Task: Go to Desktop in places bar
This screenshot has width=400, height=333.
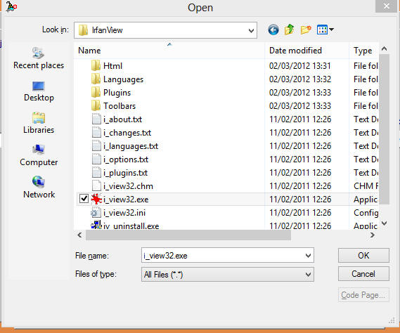Action: point(39,91)
